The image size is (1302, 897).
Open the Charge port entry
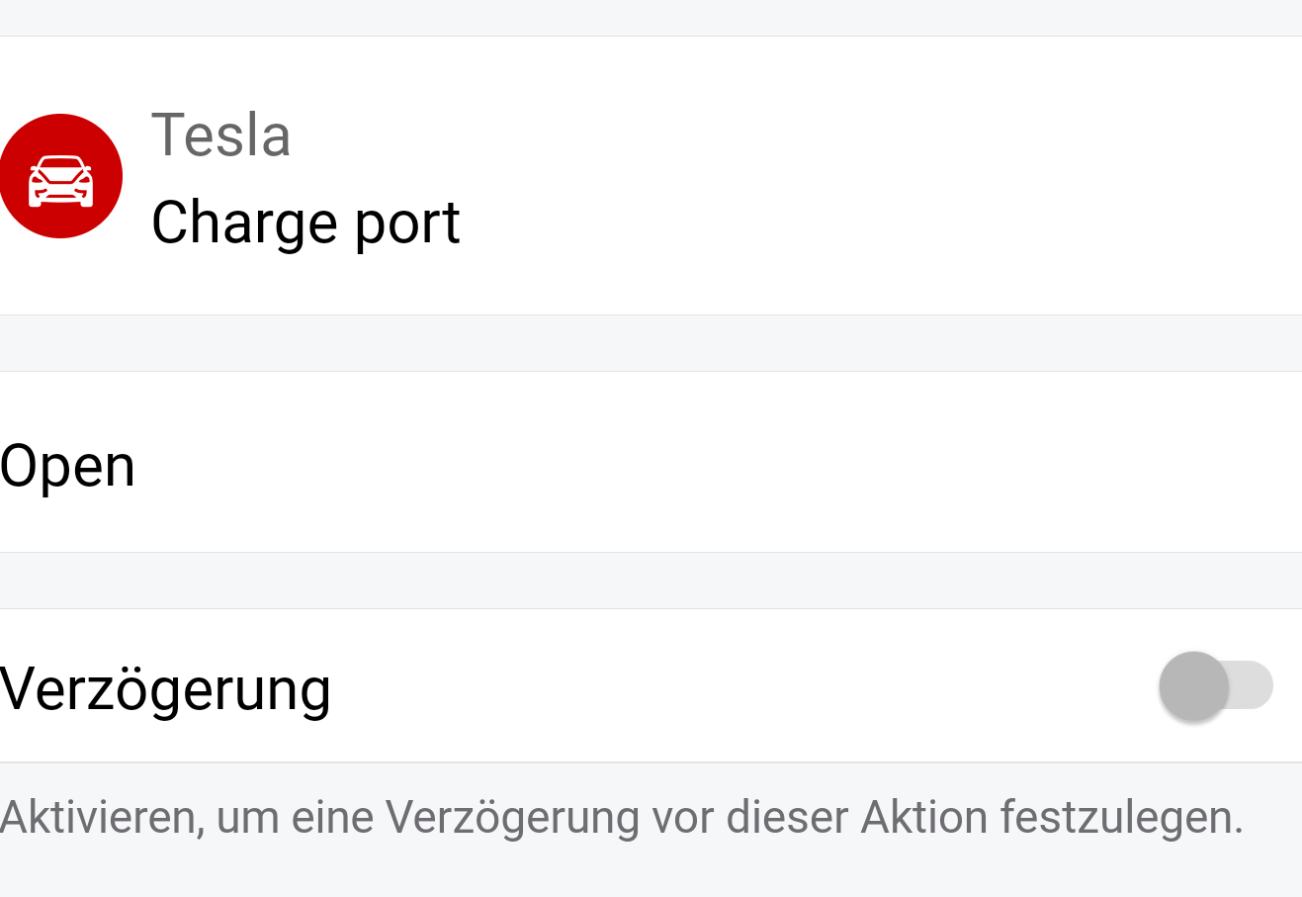pos(305,222)
